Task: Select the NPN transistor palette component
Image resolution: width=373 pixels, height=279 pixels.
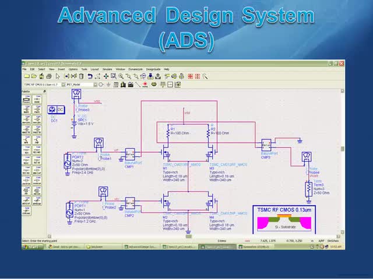Action: pos(26,140)
